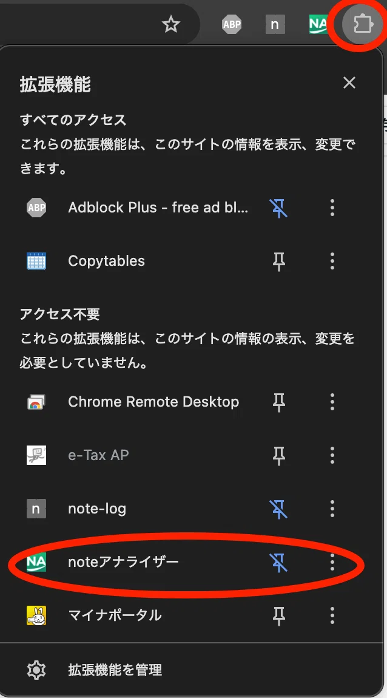Click the 拡張機能 popup title

55,84
